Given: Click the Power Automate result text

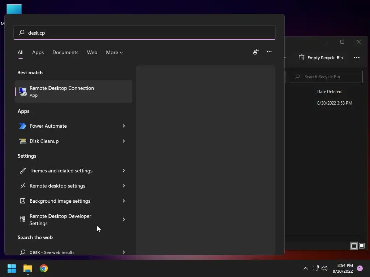Looking at the screenshot, I should coord(48,126).
